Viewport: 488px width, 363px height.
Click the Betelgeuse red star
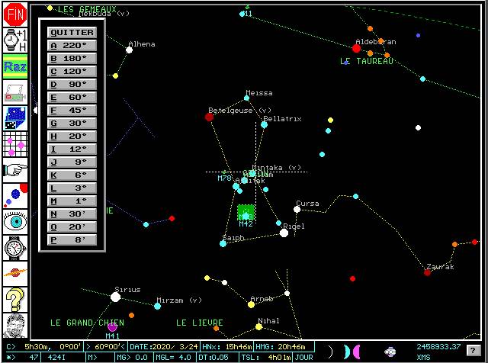(x=209, y=117)
